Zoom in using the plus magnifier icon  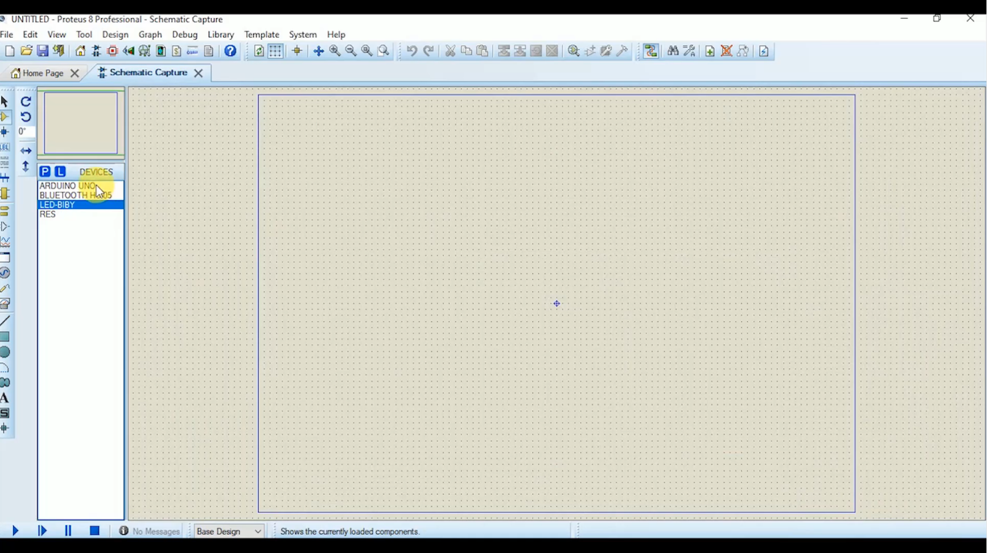click(335, 51)
